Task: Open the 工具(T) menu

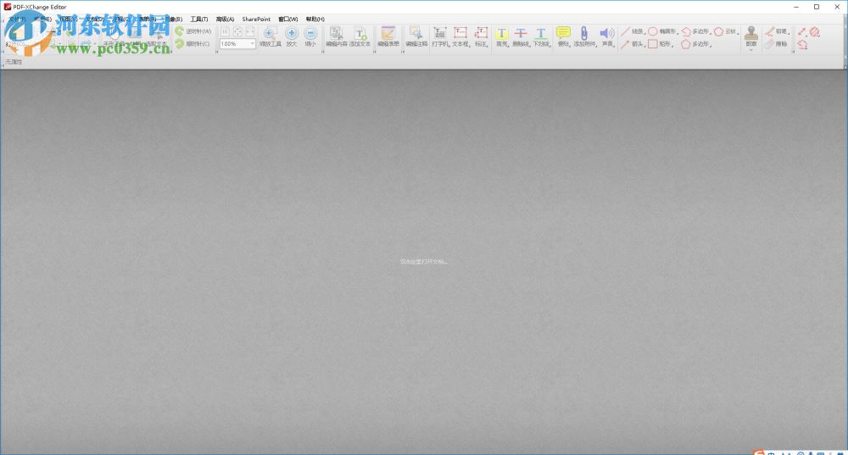Action: [199, 19]
